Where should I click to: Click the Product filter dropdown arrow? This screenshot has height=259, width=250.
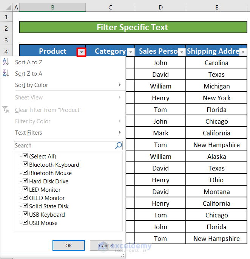[x=81, y=52]
